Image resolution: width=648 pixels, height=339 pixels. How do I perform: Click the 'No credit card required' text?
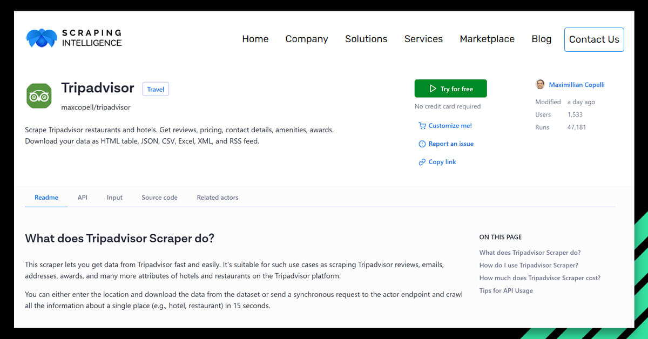point(448,106)
